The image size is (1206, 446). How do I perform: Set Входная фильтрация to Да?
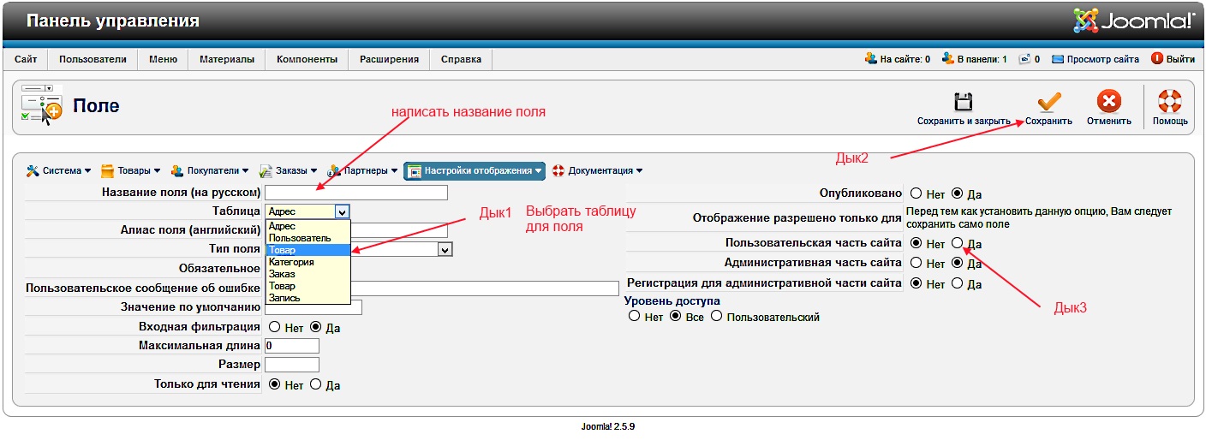[x=315, y=327]
